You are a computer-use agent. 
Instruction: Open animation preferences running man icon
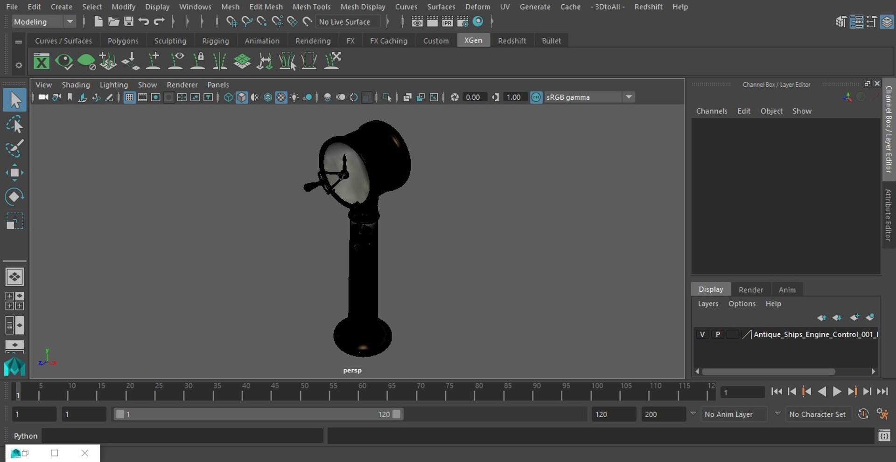coord(882,414)
